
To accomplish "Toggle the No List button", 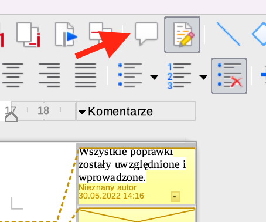I will 229,76.
